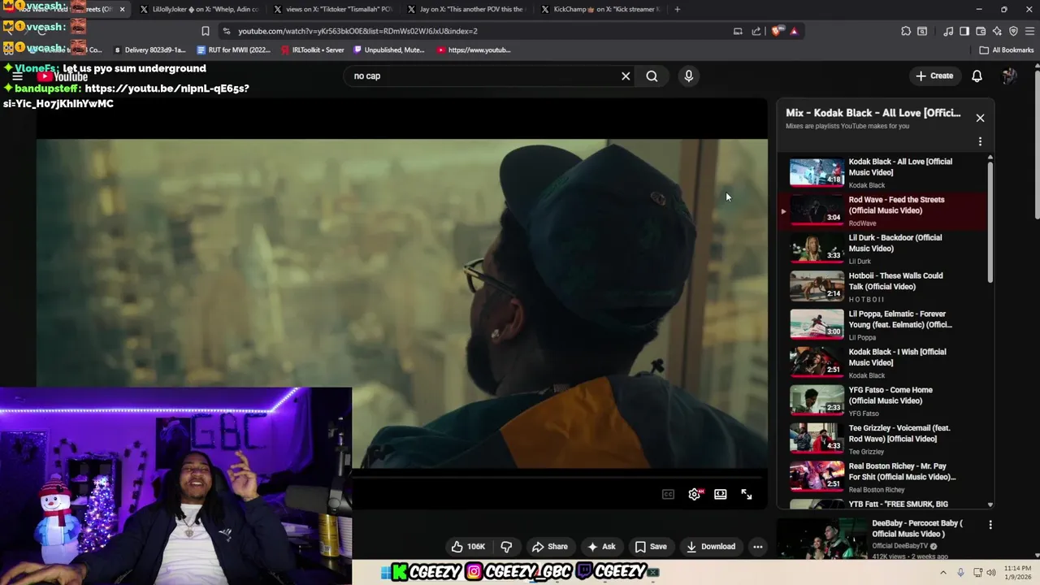Select Kodak Black - I Wish in the mix
1040x585 pixels.
click(x=882, y=363)
